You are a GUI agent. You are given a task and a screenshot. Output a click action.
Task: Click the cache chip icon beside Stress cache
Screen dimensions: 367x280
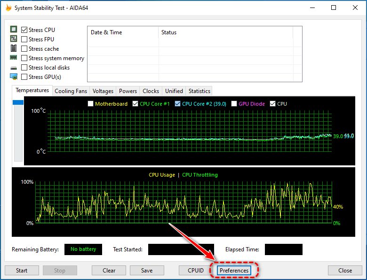(x=14, y=48)
